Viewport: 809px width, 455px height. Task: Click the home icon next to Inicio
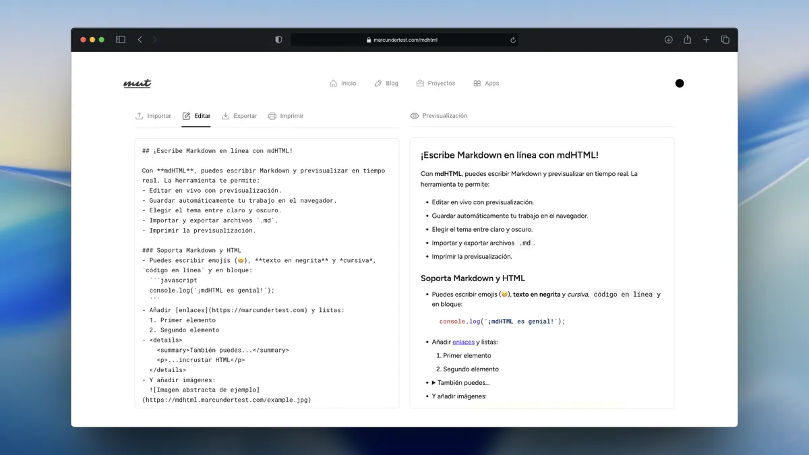click(332, 83)
